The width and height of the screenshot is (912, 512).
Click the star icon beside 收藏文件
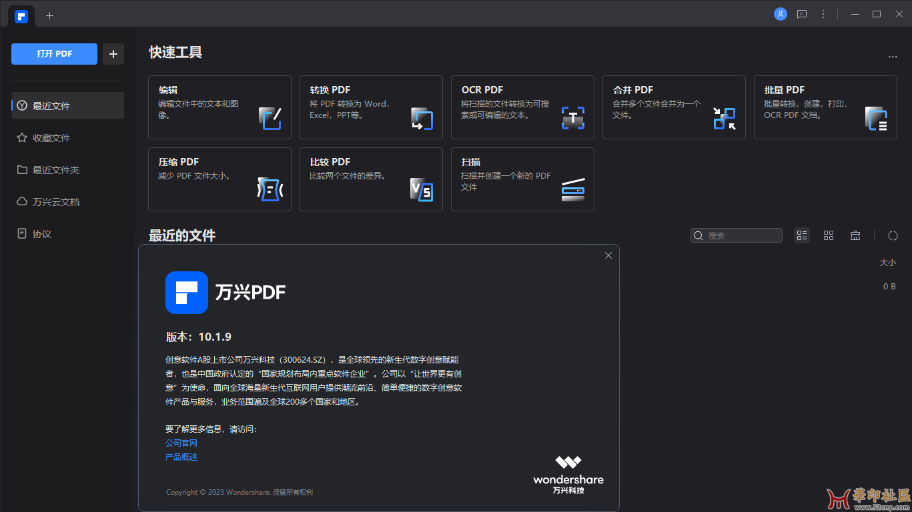tap(22, 137)
